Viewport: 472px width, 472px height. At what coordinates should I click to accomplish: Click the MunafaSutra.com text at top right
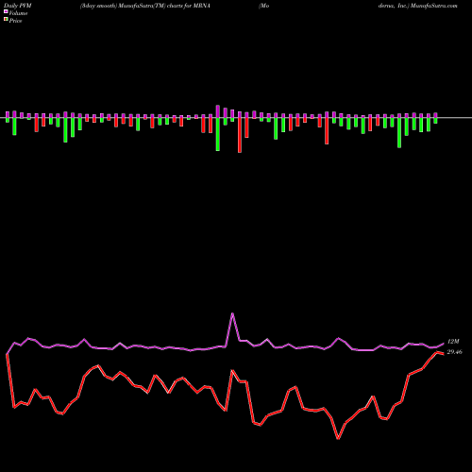point(434,6)
